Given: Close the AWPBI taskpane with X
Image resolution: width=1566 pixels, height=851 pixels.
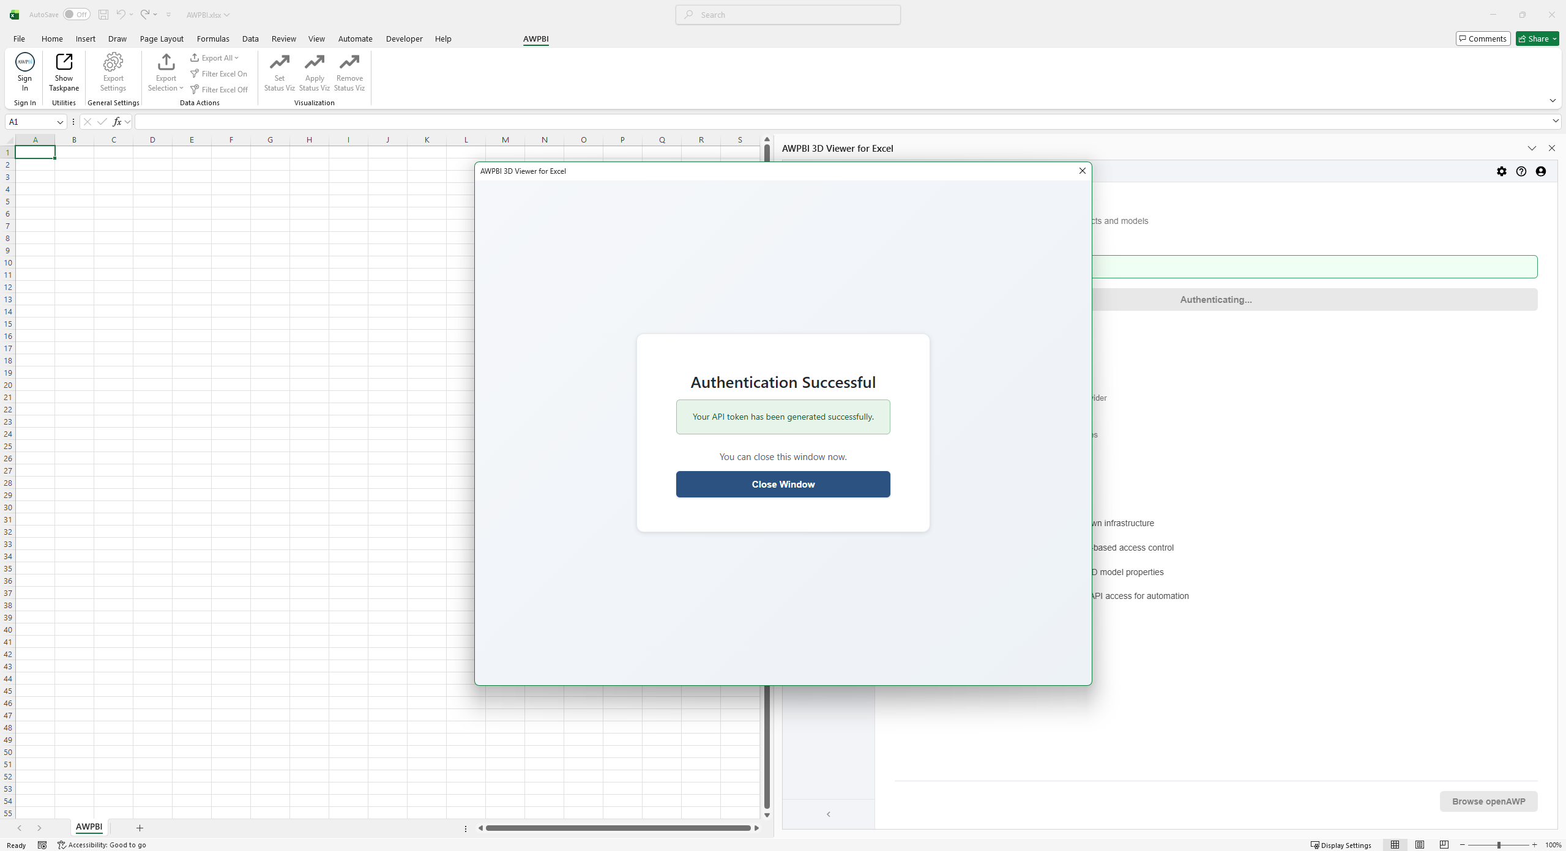Looking at the screenshot, I should (1551, 148).
